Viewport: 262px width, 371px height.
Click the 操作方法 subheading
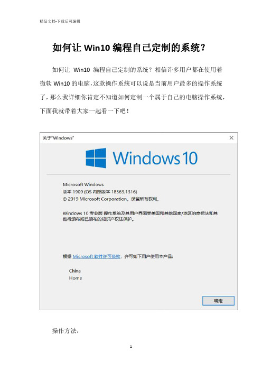point(65,331)
